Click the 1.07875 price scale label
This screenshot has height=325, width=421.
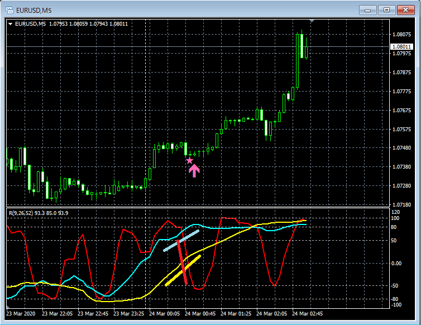pos(401,72)
